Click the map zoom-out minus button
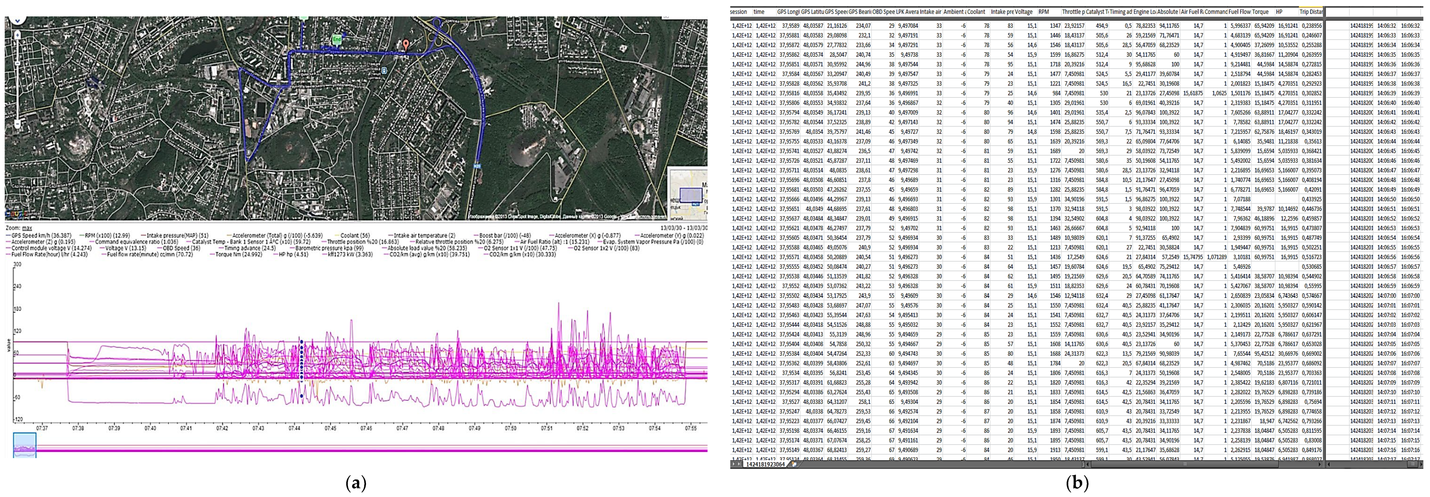The width and height of the screenshot is (1430, 497). (17, 124)
